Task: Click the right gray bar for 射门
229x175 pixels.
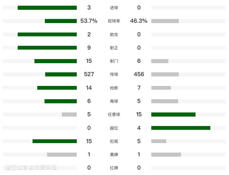Action: [160, 61]
